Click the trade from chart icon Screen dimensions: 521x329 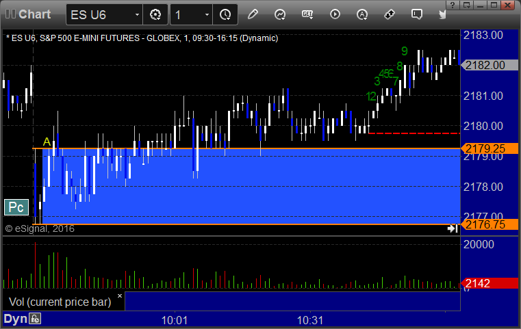(x=390, y=14)
